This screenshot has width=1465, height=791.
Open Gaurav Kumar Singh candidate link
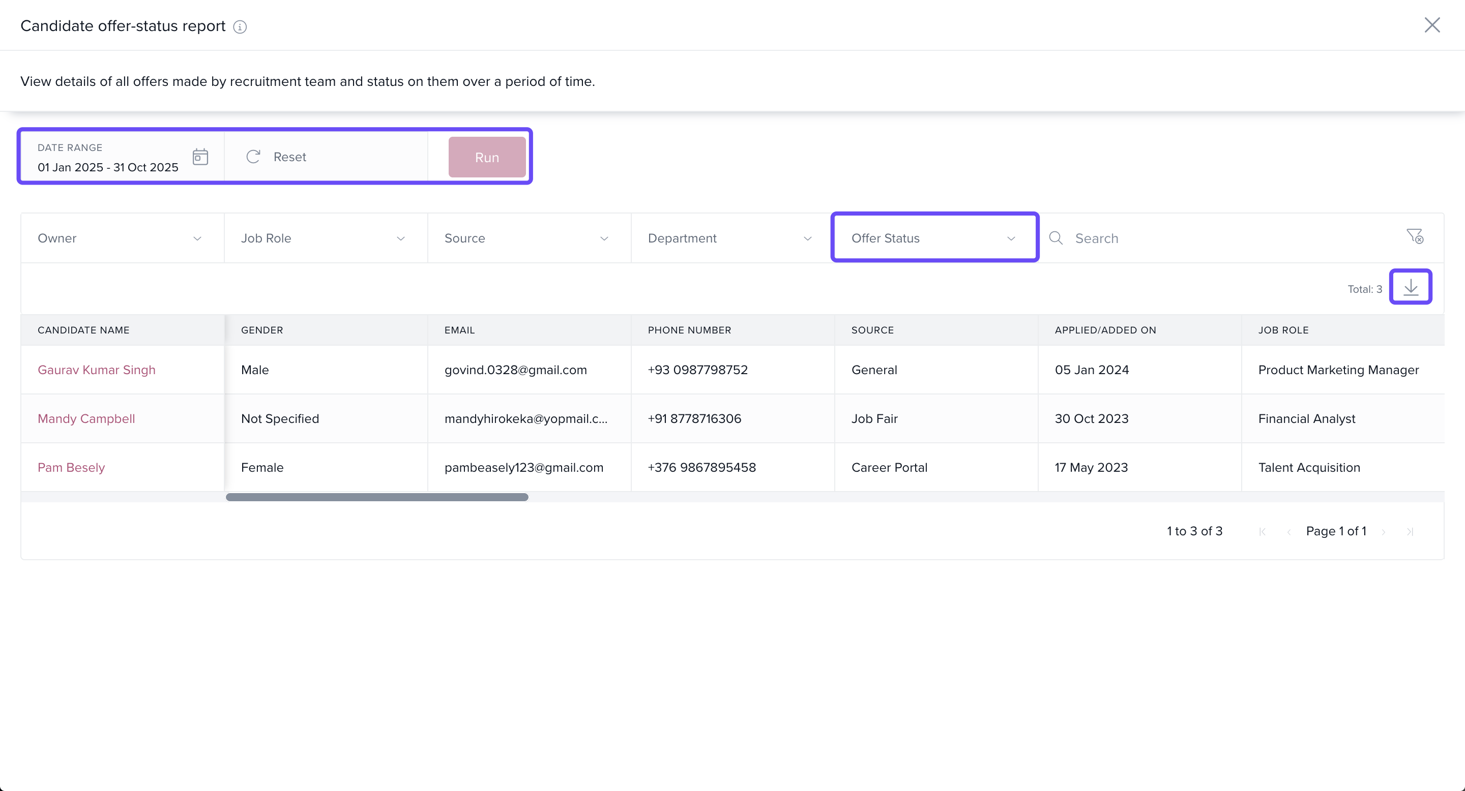[96, 370]
